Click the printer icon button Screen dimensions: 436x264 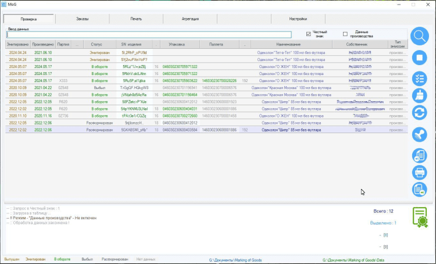(419, 172)
